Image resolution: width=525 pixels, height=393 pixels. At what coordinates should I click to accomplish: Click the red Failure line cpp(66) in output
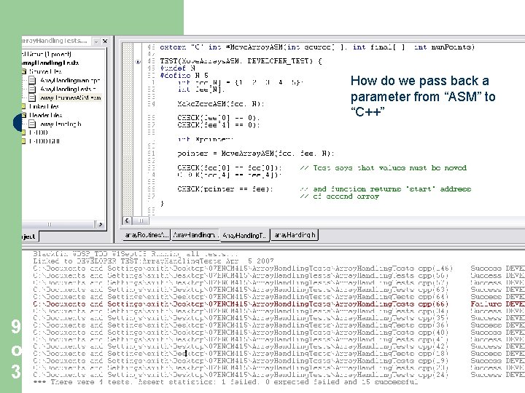point(279,304)
